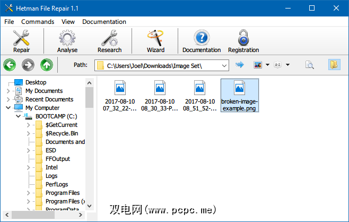This screenshot has height=222, width=349.
Task: Select the $Recycle.Bin folder
Action: [62, 133]
